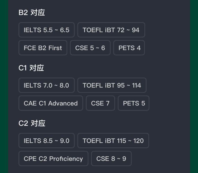The height and width of the screenshot is (173, 198).
Task: Click the C1 对应 heading
Action: pos(31,68)
